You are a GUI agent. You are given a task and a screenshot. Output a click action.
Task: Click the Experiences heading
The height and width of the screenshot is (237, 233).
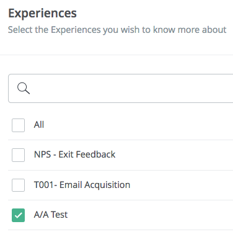pos(42,14)
